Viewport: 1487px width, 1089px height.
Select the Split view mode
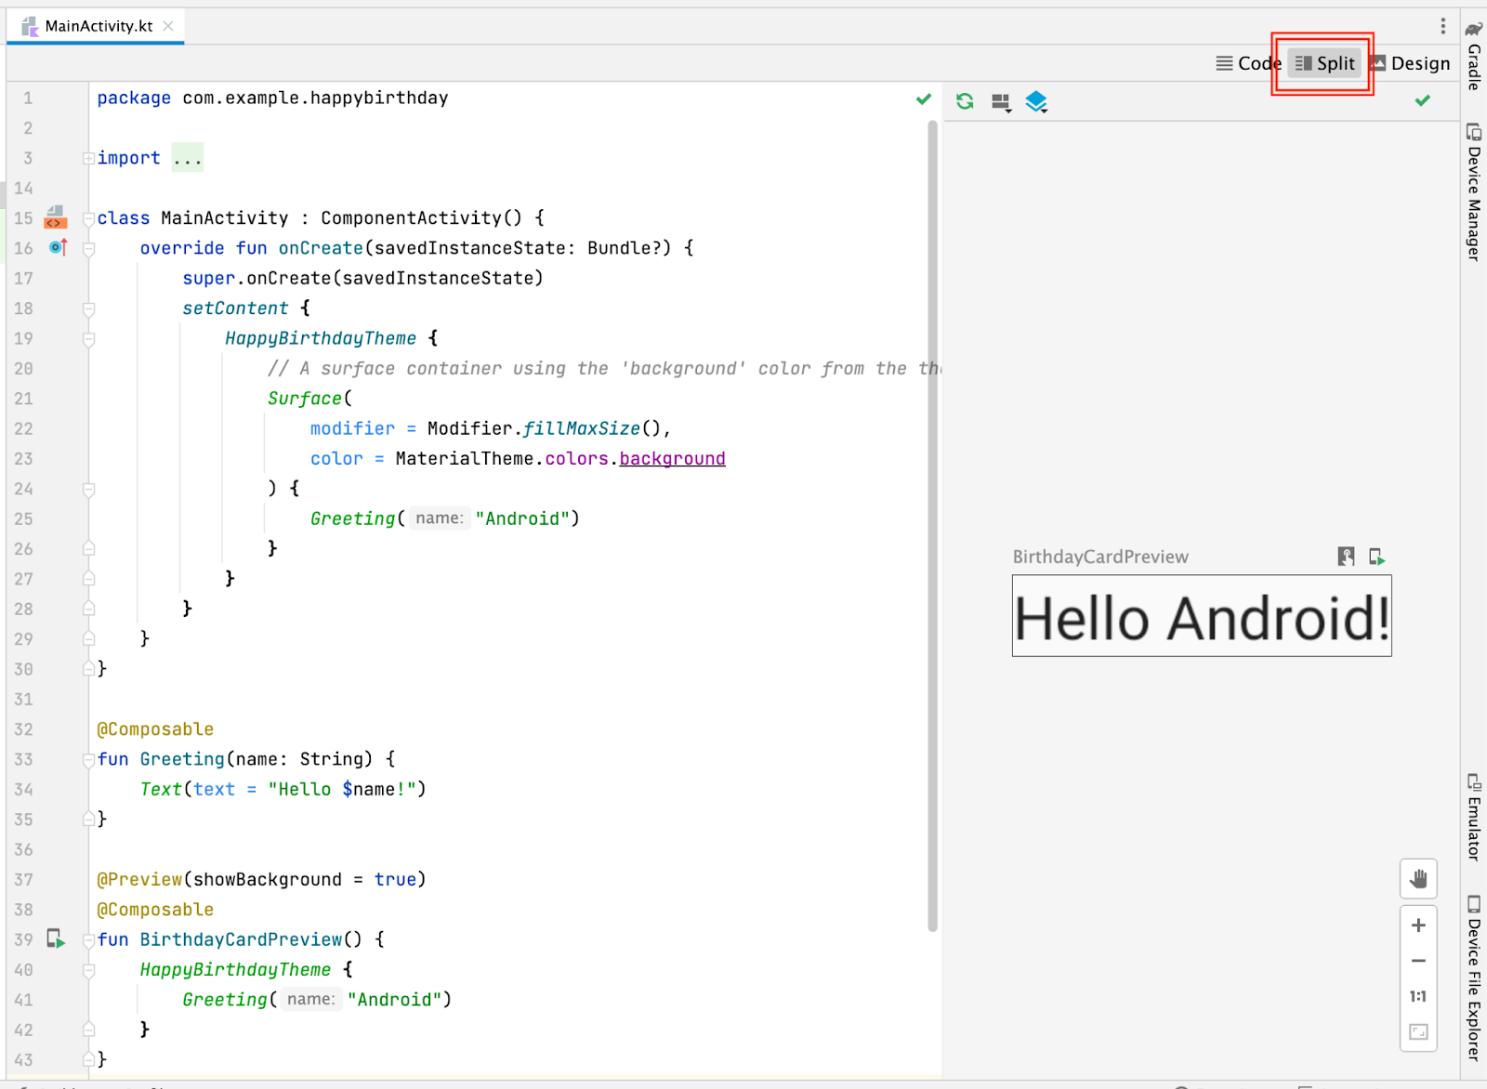pos(1325,63)
